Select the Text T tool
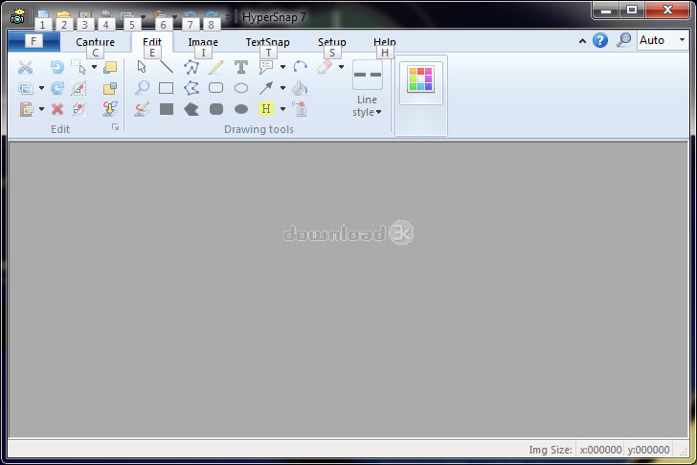Viewport: 697px width, 465px height. pos(241,67)
